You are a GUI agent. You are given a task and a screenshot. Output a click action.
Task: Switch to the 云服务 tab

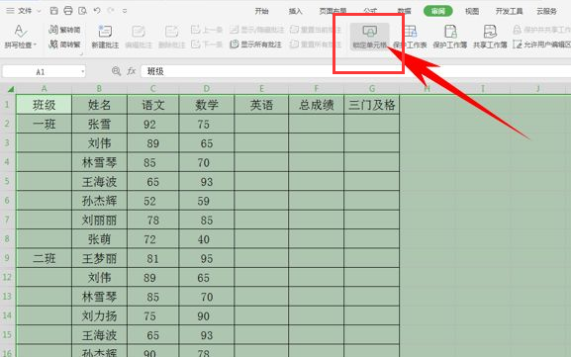tap(546, 11)
